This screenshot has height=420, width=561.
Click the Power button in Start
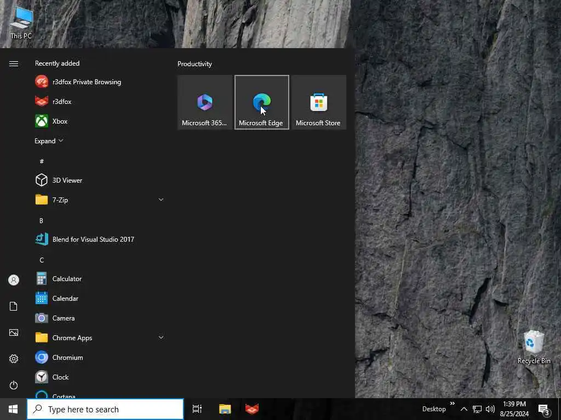tap(14, 385)
